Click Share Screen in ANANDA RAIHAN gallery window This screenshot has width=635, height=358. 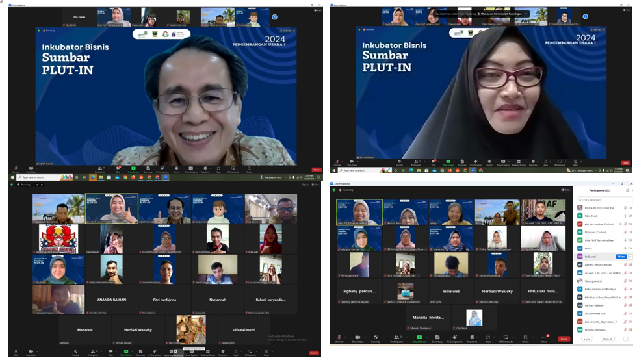point(126,352)
